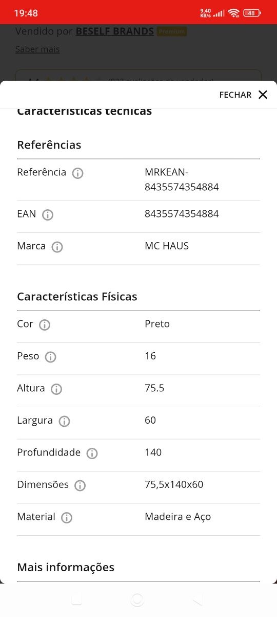Tap the info icon beside EAN
Viewport: 277px width, 617px height.
pos(48,215)
